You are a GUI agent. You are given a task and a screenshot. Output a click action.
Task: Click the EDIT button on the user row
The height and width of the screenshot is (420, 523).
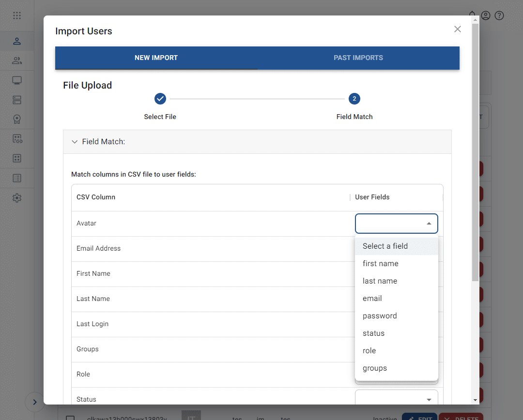pos(419,417)
